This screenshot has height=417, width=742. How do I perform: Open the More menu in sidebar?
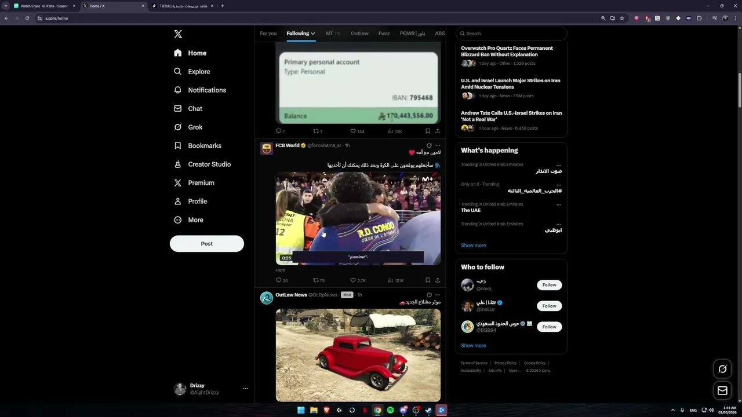click(188, 220)
